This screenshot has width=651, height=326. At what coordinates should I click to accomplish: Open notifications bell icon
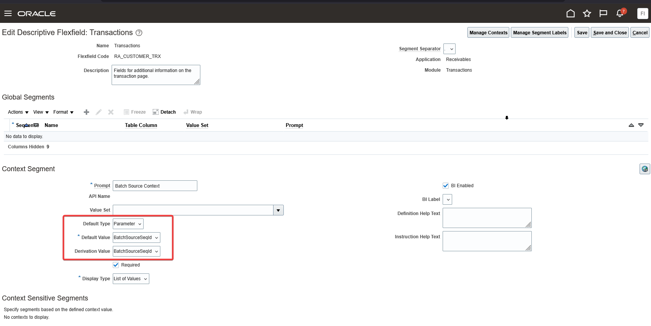(620, 14)
